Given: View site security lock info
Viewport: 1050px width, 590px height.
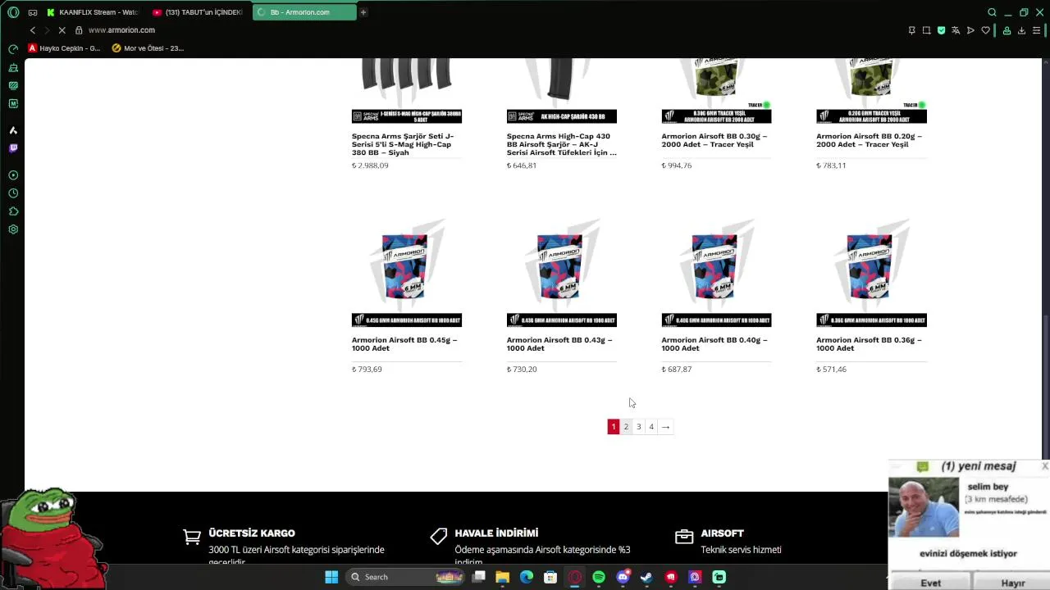Looking at the screenshot, I should [79, 30].
